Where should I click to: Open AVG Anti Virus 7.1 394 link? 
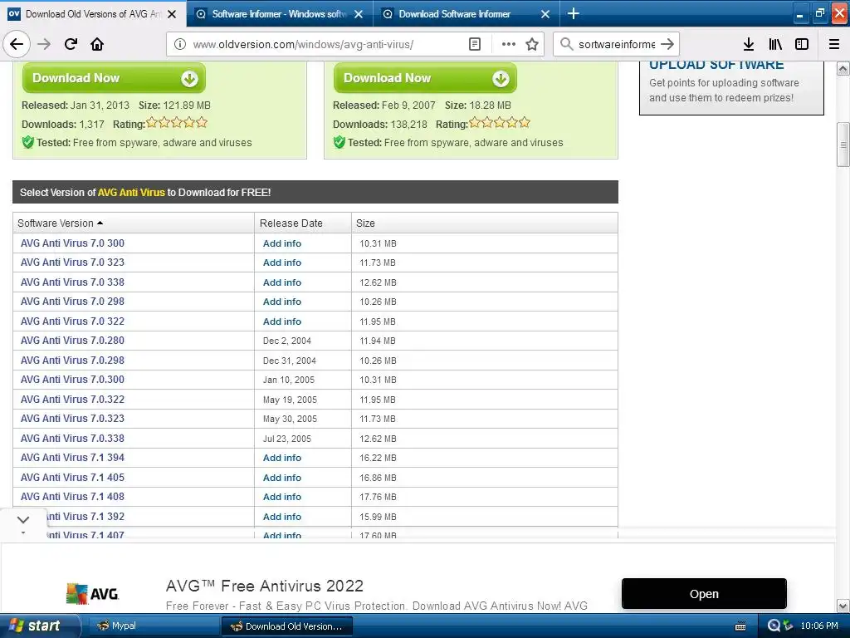pos(72,458)
